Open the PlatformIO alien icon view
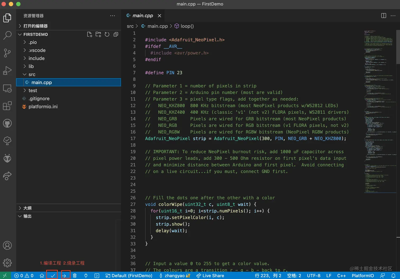400x279 pixels. point(7,158)
